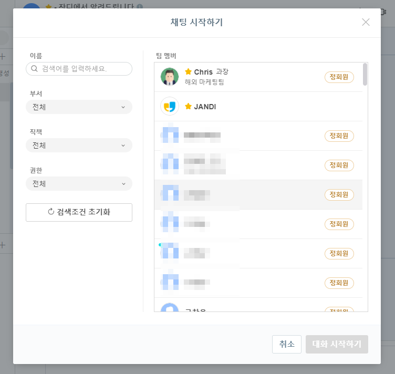
Task: Click the star beside Chris's name
Action: coord(189,71)
